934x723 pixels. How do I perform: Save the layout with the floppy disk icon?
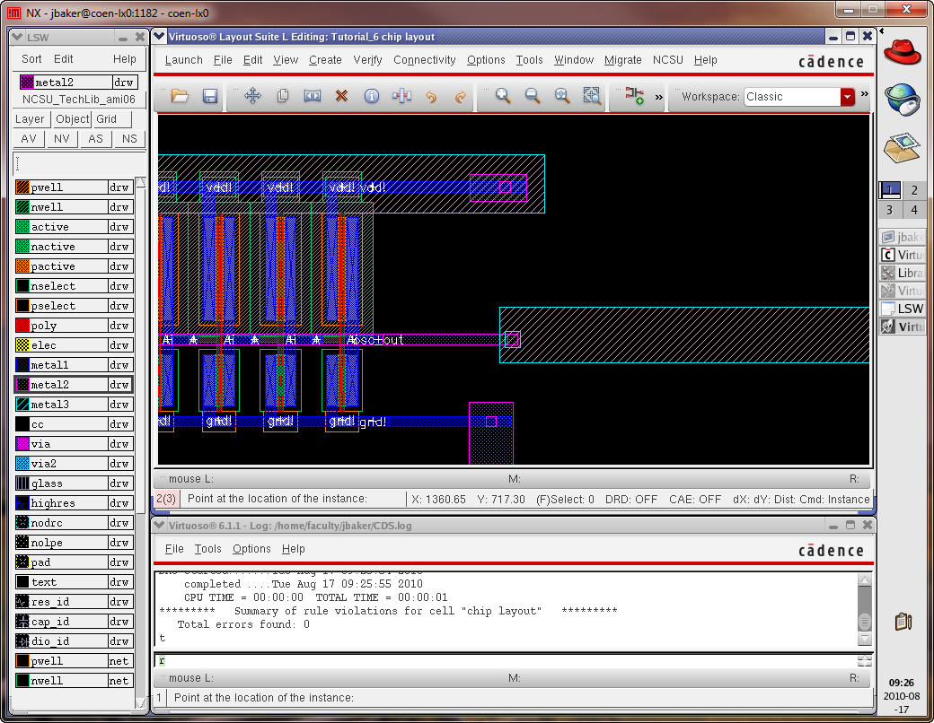tap(209, 97)
